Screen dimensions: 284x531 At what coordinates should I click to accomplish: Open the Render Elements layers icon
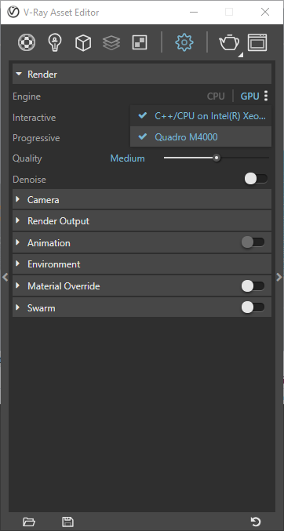coord(111,43)
